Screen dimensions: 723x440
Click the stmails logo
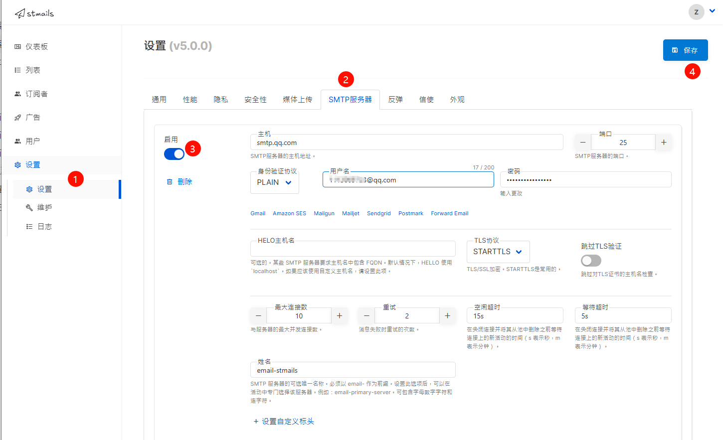pos(34,12)
